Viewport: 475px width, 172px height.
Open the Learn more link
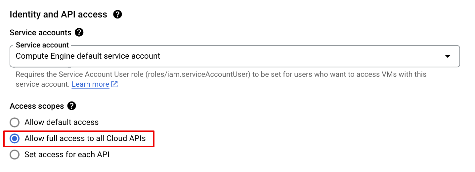click(90, 84)
